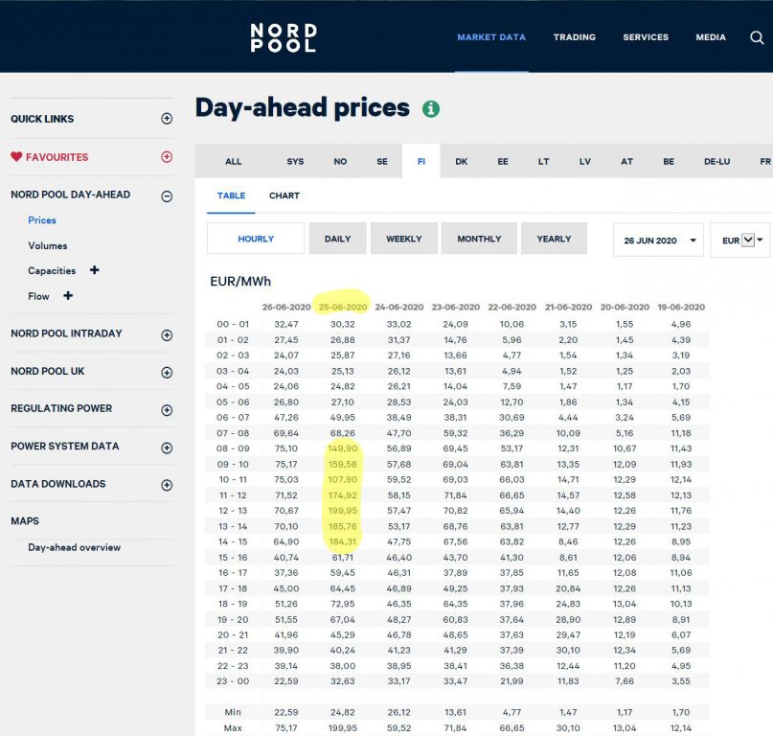
Task: Expand the Data Downloads section
Action: pos(167,485)
